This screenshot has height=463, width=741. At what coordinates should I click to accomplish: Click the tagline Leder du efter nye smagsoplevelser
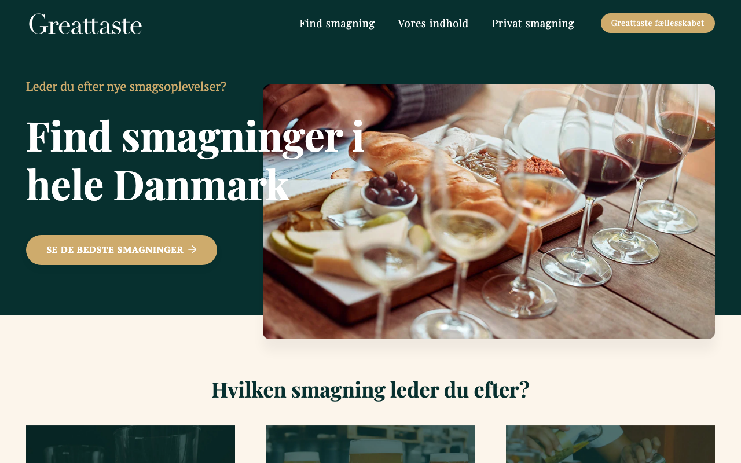[x=126, y=86]
